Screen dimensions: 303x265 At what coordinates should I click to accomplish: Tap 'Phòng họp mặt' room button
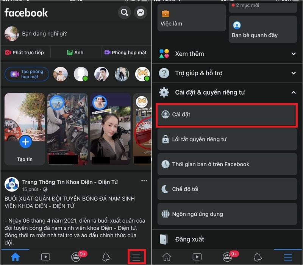[x=125, y=53]
